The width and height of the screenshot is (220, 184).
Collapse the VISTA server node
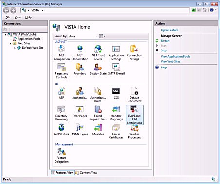(6, 34)
